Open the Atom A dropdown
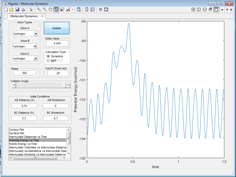The image size is (236, 177). coord(36,34)
